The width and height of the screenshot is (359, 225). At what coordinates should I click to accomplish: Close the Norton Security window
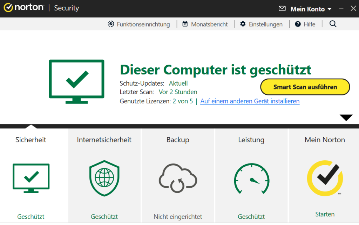click(353, 8)
